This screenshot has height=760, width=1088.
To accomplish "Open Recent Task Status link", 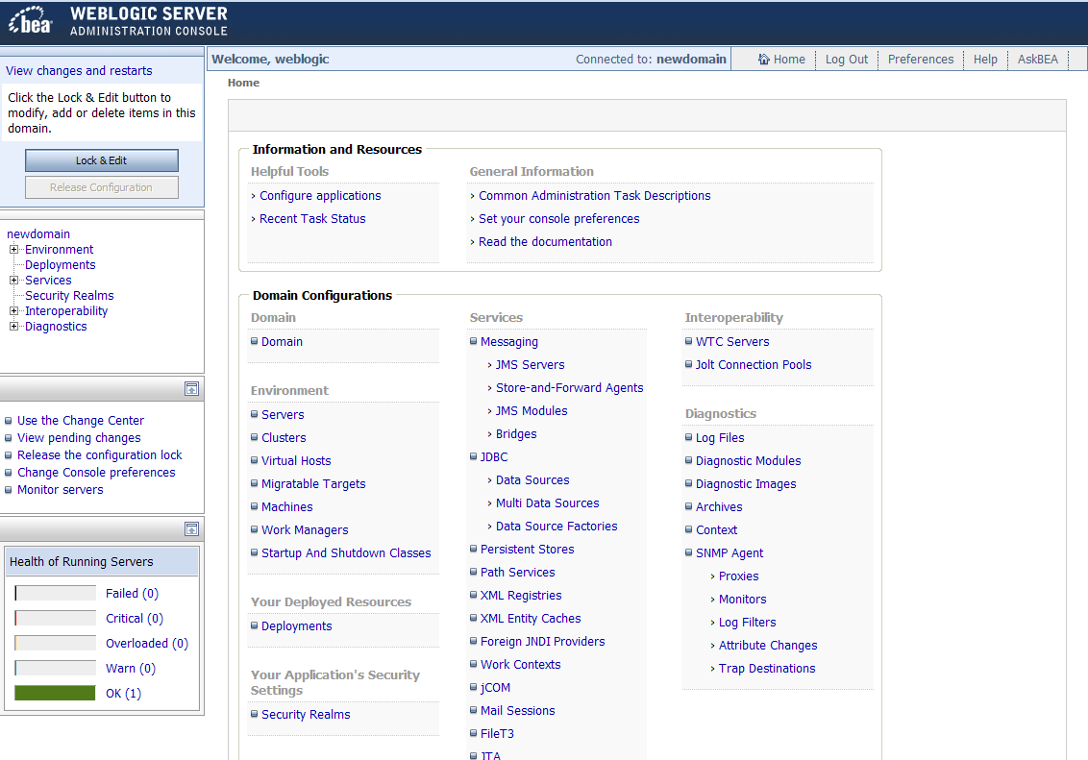I will point(312,218).
